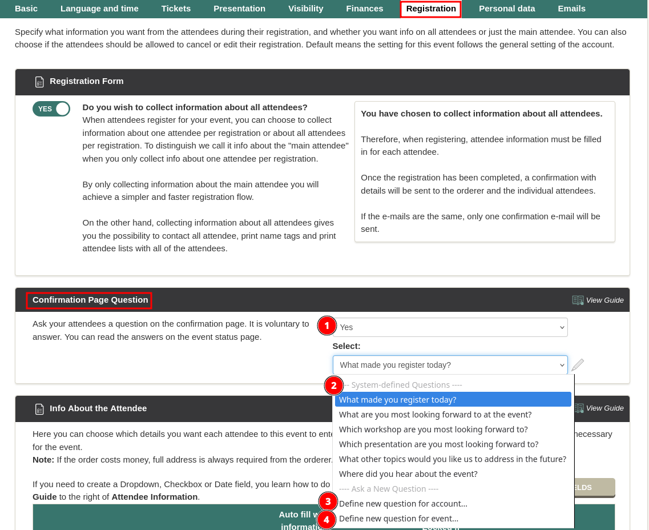Click View Guide book icon in Confirmation Page Question
The width and height of the screenshot is (649, 530).
(578, 300)
